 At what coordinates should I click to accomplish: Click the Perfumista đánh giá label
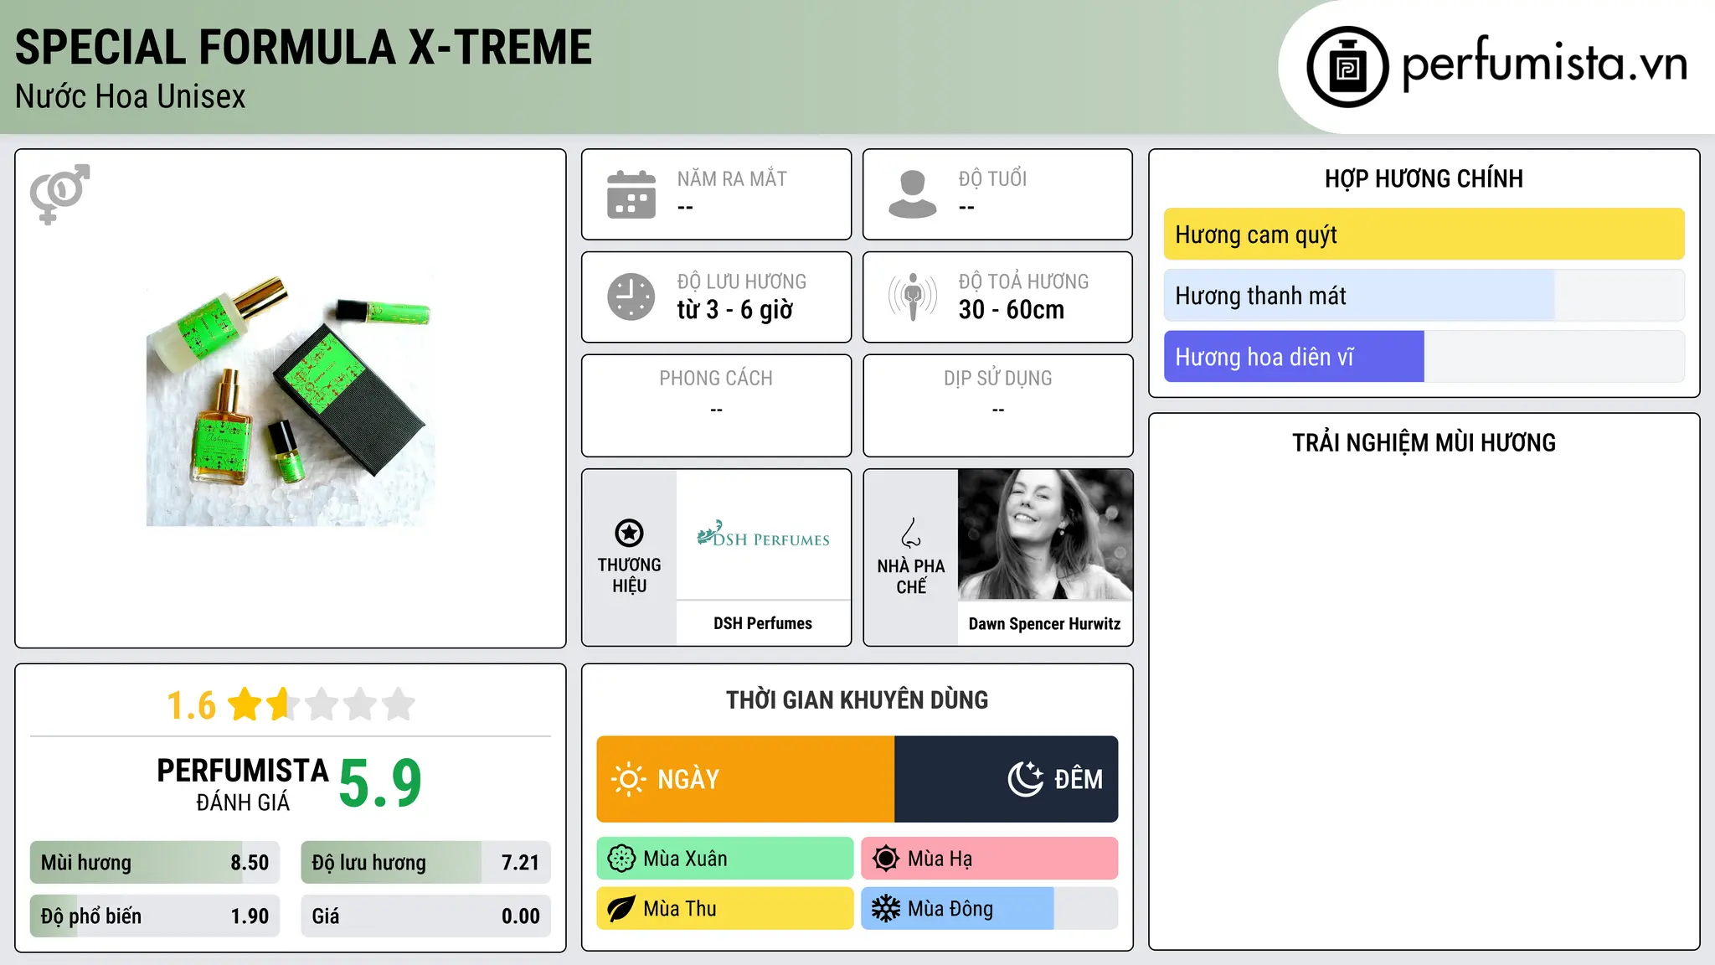click(x=243, y=784)
